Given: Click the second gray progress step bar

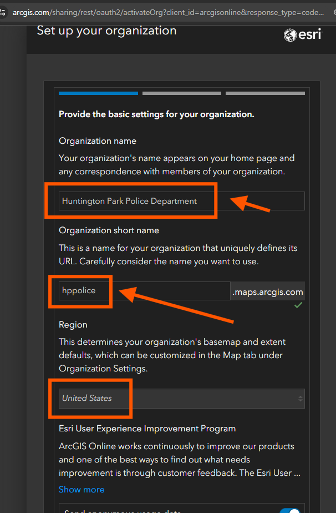Looking at the screenshot, I should coord(182,93).
